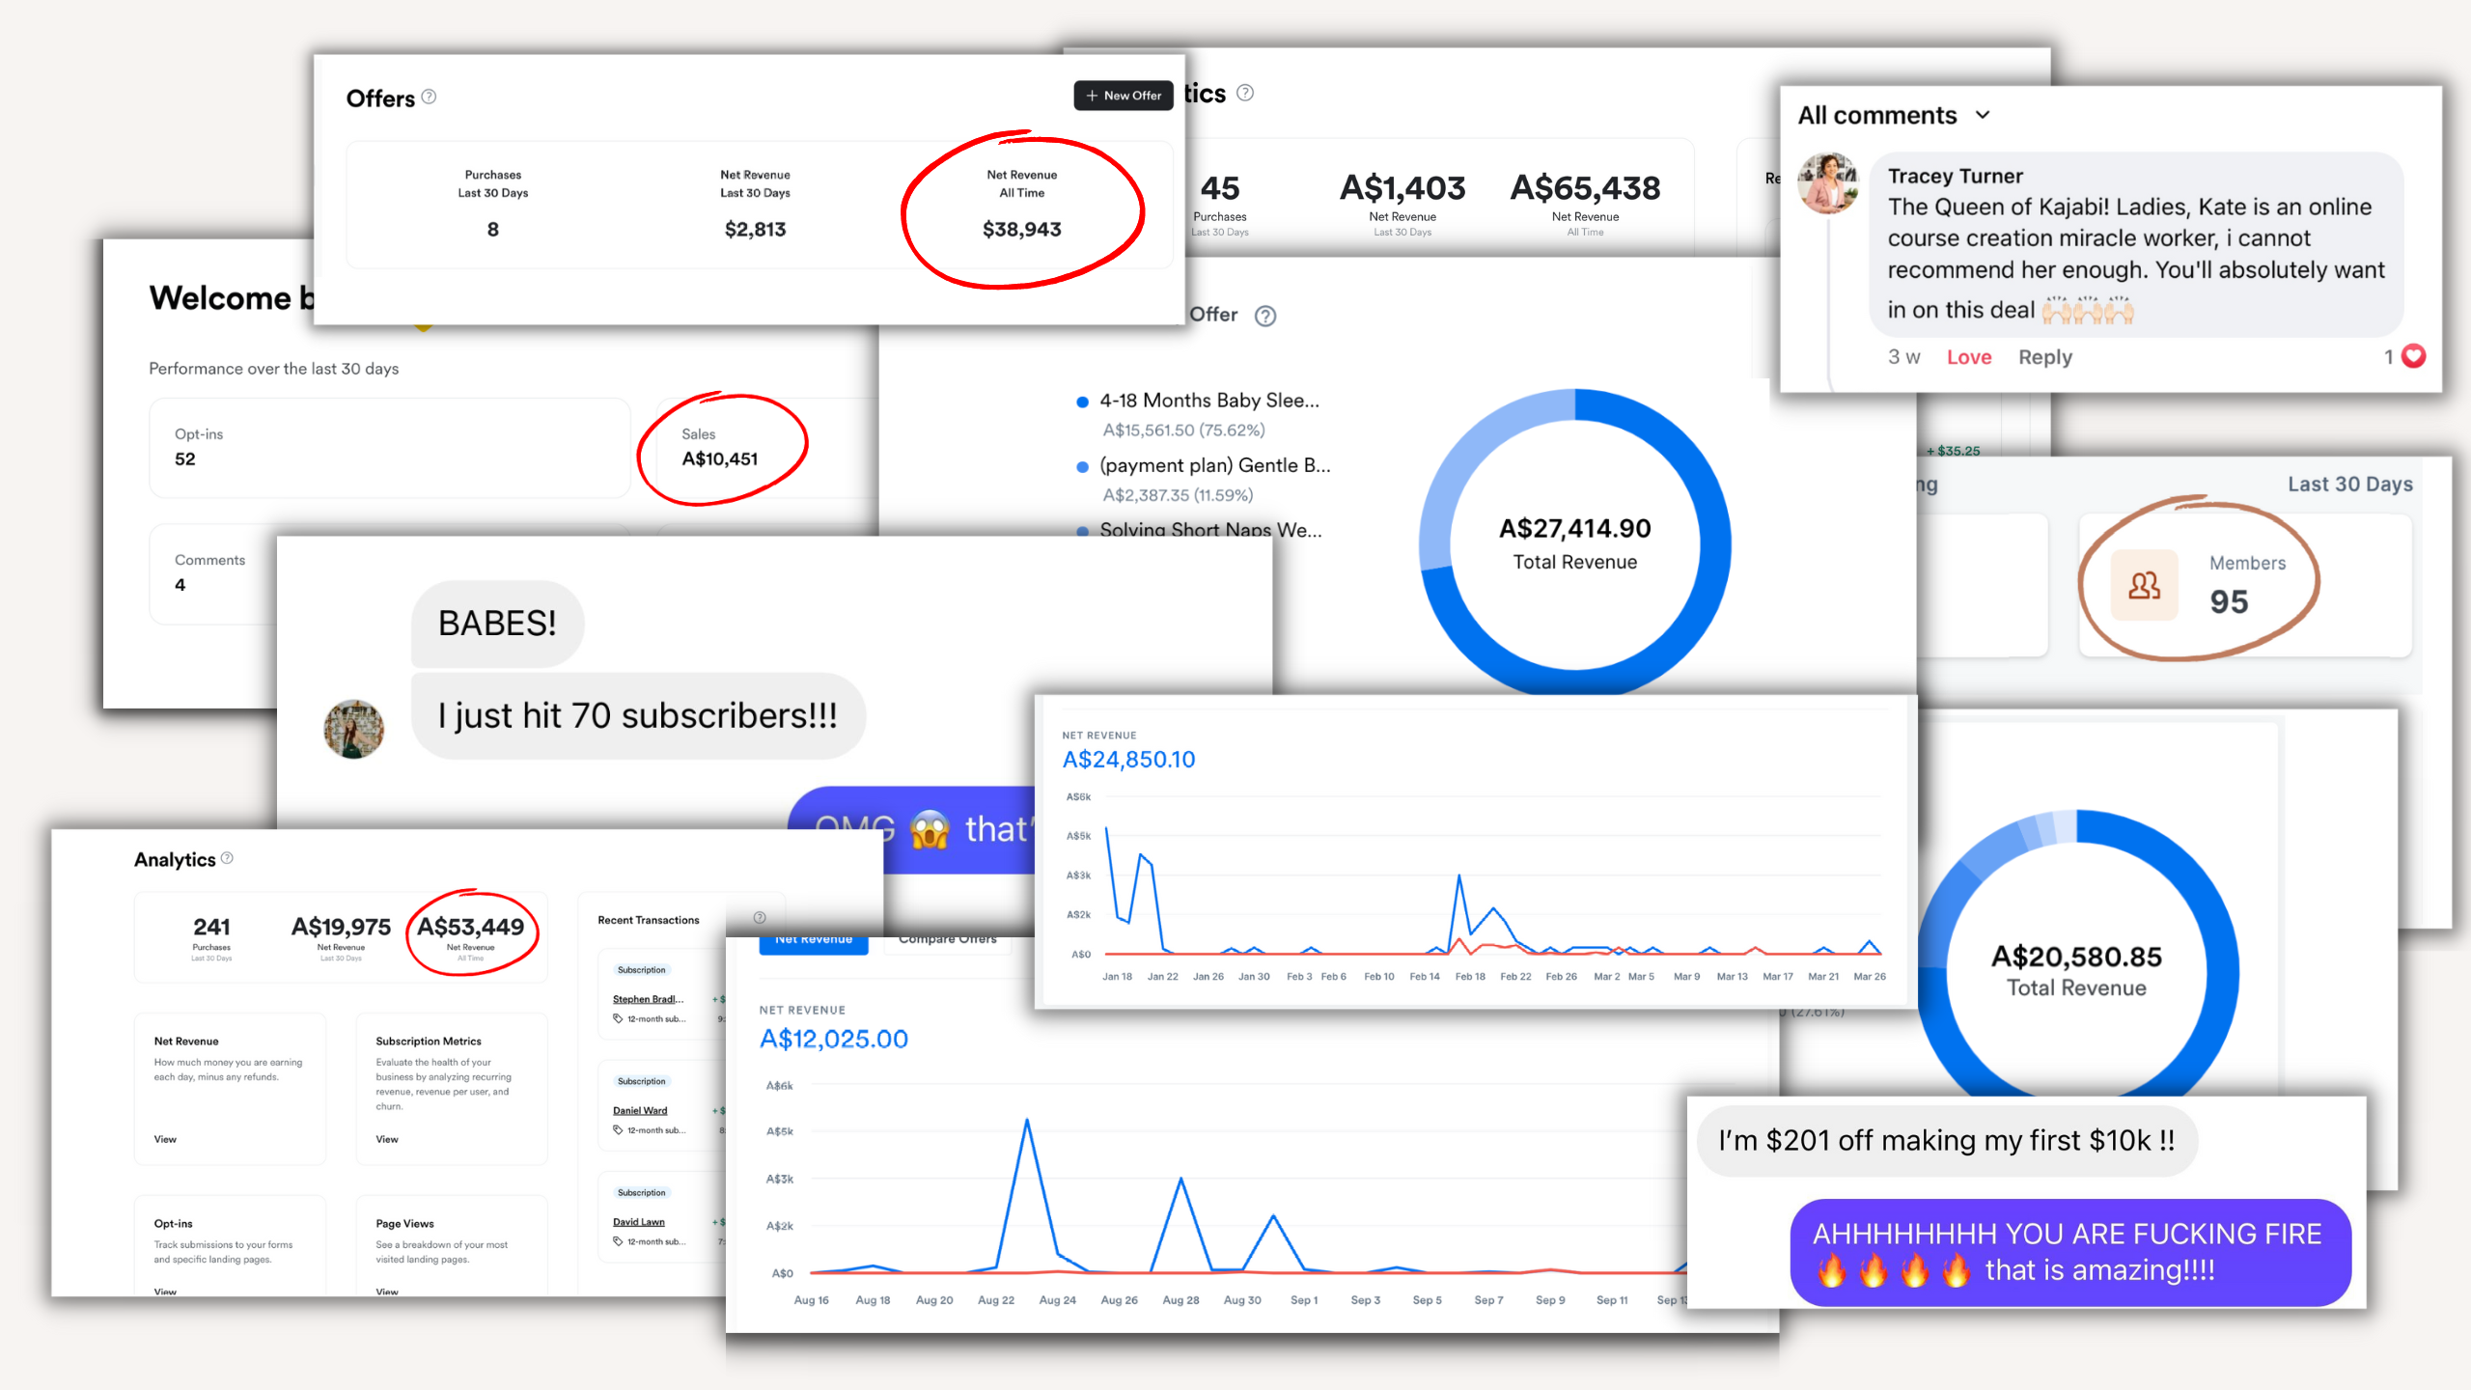Click the help icon beside Offers heading
This screenshot has height=1390, width=2471.
pyautogui.click(x=430, y=97)
